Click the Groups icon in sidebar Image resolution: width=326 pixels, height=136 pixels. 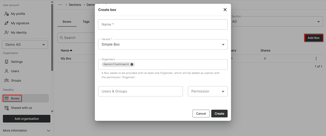click(6, 80)
